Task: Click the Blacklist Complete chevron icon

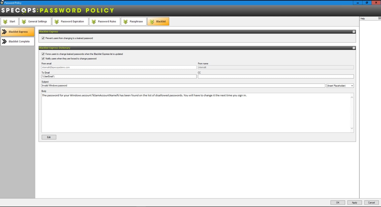Action: 4,41
